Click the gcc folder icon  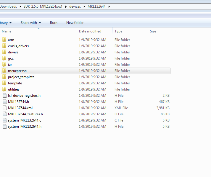point(4,58)
